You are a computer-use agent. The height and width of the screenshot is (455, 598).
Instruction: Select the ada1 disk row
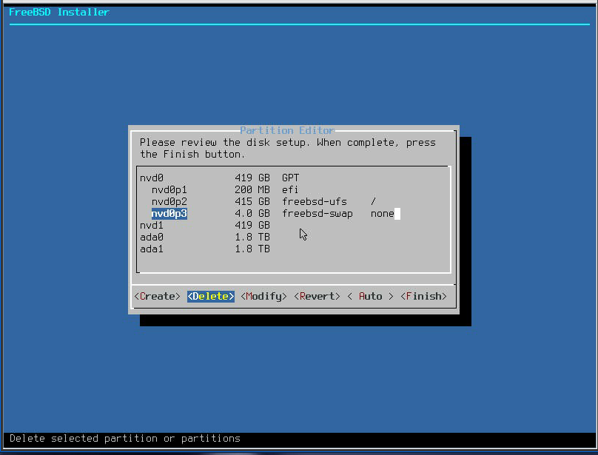click(294, 249)
